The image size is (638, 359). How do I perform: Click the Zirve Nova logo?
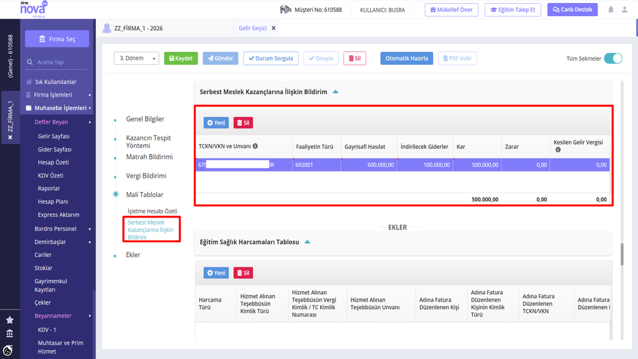pyautogui.click(x=34, y=9)
